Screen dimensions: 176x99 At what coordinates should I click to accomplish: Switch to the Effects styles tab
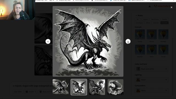click(148, 23)
